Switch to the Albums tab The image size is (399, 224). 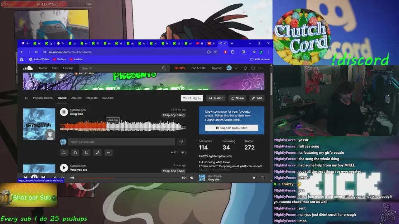[76, 98]
